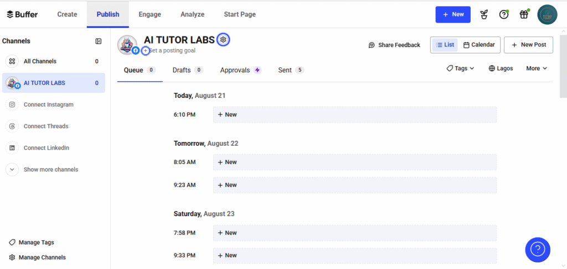Open the Drafts tab
Screen dimensions: 567x269
coord(188,70)
